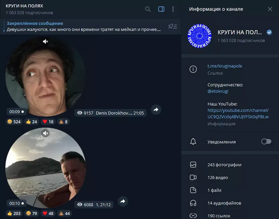Click the 1 063 028 подписчиков header text
The image size is (279, 219).
(29, 13)
